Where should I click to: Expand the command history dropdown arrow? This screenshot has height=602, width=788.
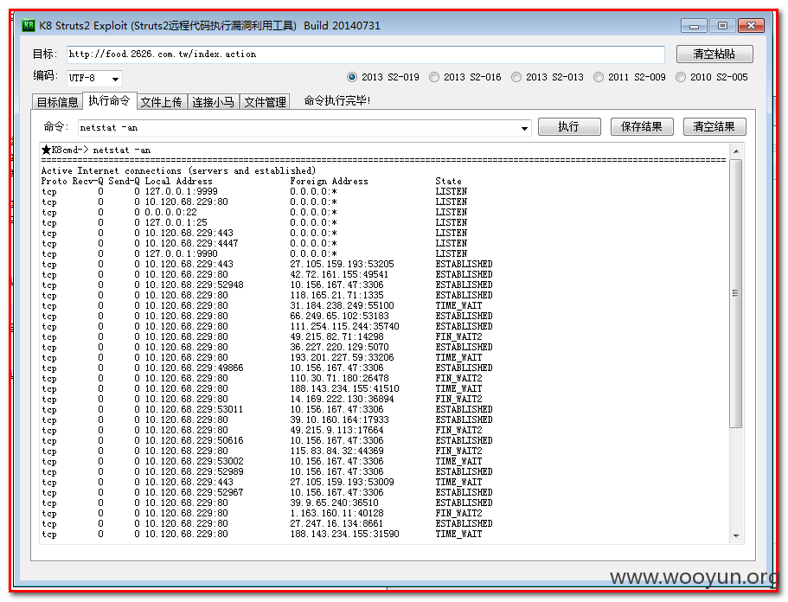pos(524,128)
